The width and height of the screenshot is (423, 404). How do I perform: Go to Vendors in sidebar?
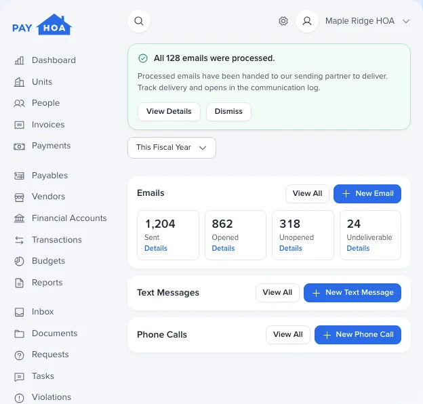pos(48,197)
